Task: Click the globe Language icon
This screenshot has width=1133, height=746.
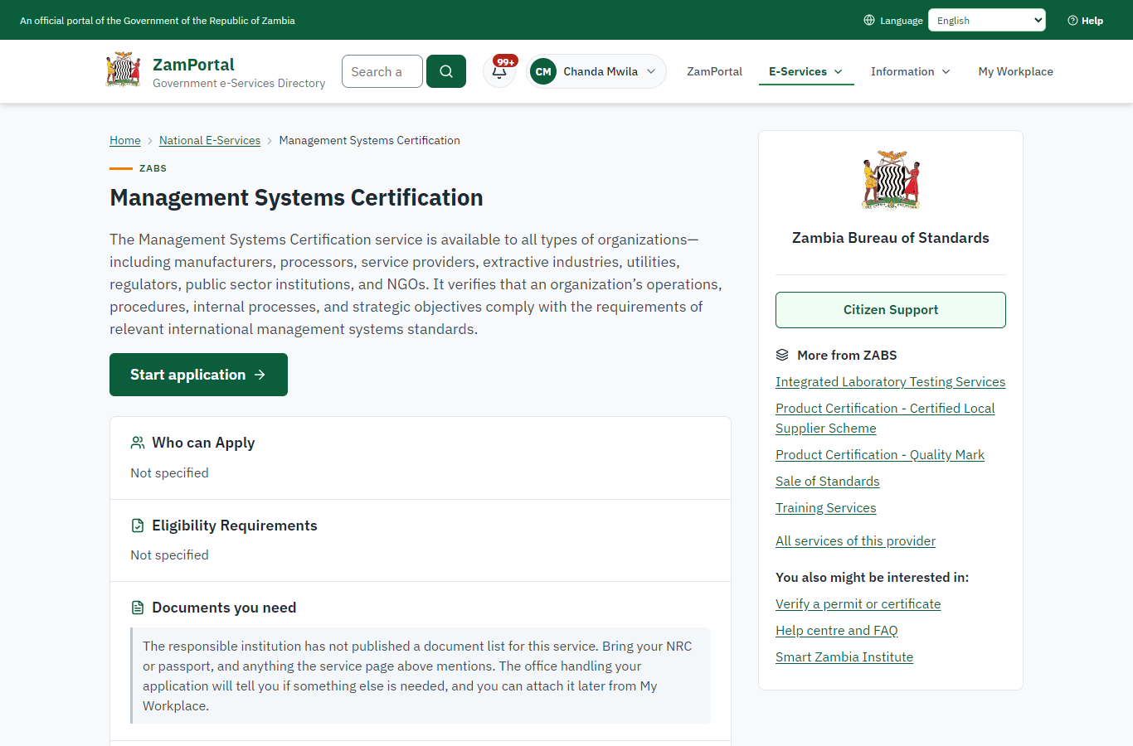Action: [x=869, y=20]
